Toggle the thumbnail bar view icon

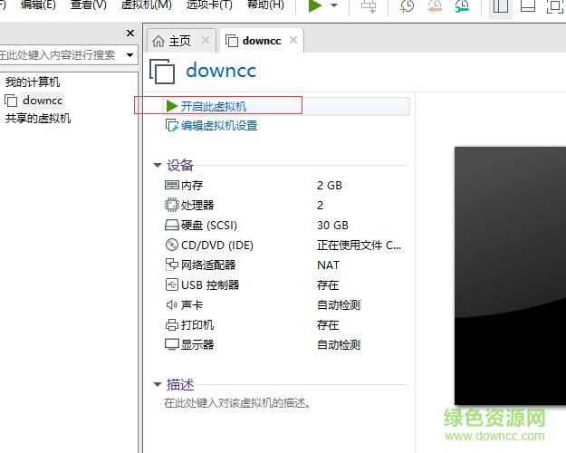[x=528, y=6]
